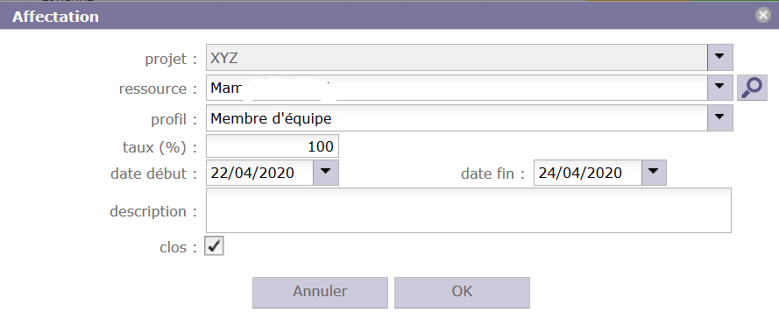Viewport: 779px width, 319px height.
Task: Click into the description text area
Action: click(x=469, y=210)
